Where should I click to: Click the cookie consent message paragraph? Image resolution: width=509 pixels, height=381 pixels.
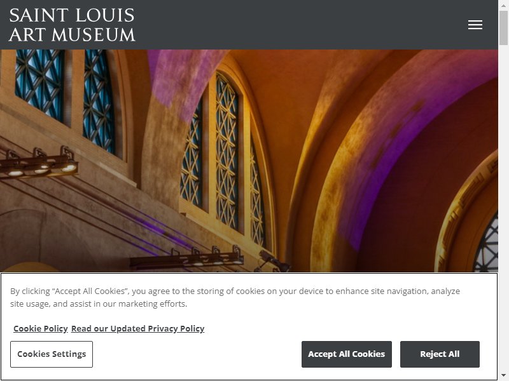pos(235,297)
